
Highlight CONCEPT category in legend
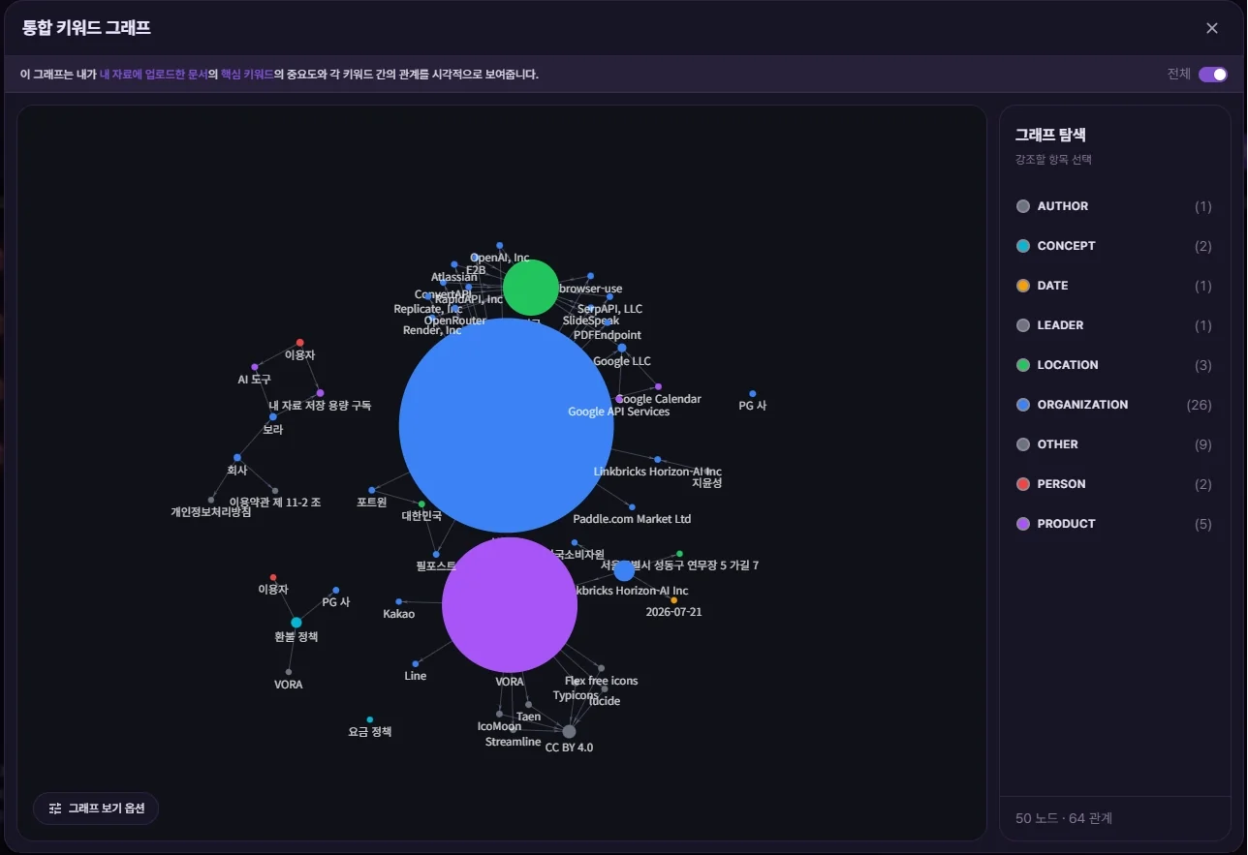pos(1114,246)
